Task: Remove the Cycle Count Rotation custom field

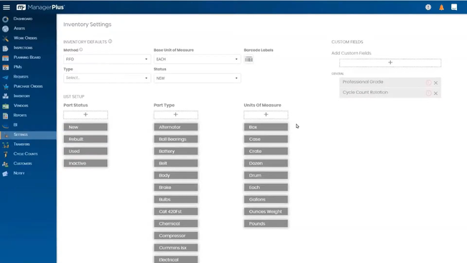Action: coord(435,93)
